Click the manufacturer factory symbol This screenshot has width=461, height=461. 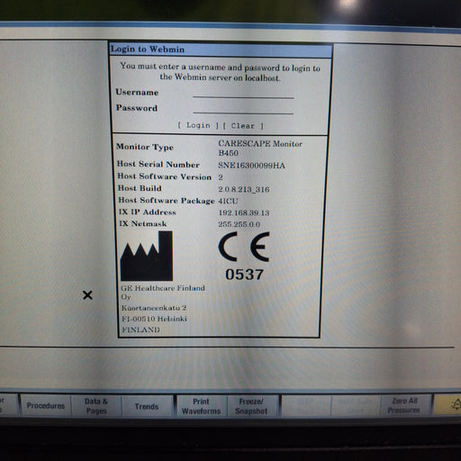click(147, 256)
